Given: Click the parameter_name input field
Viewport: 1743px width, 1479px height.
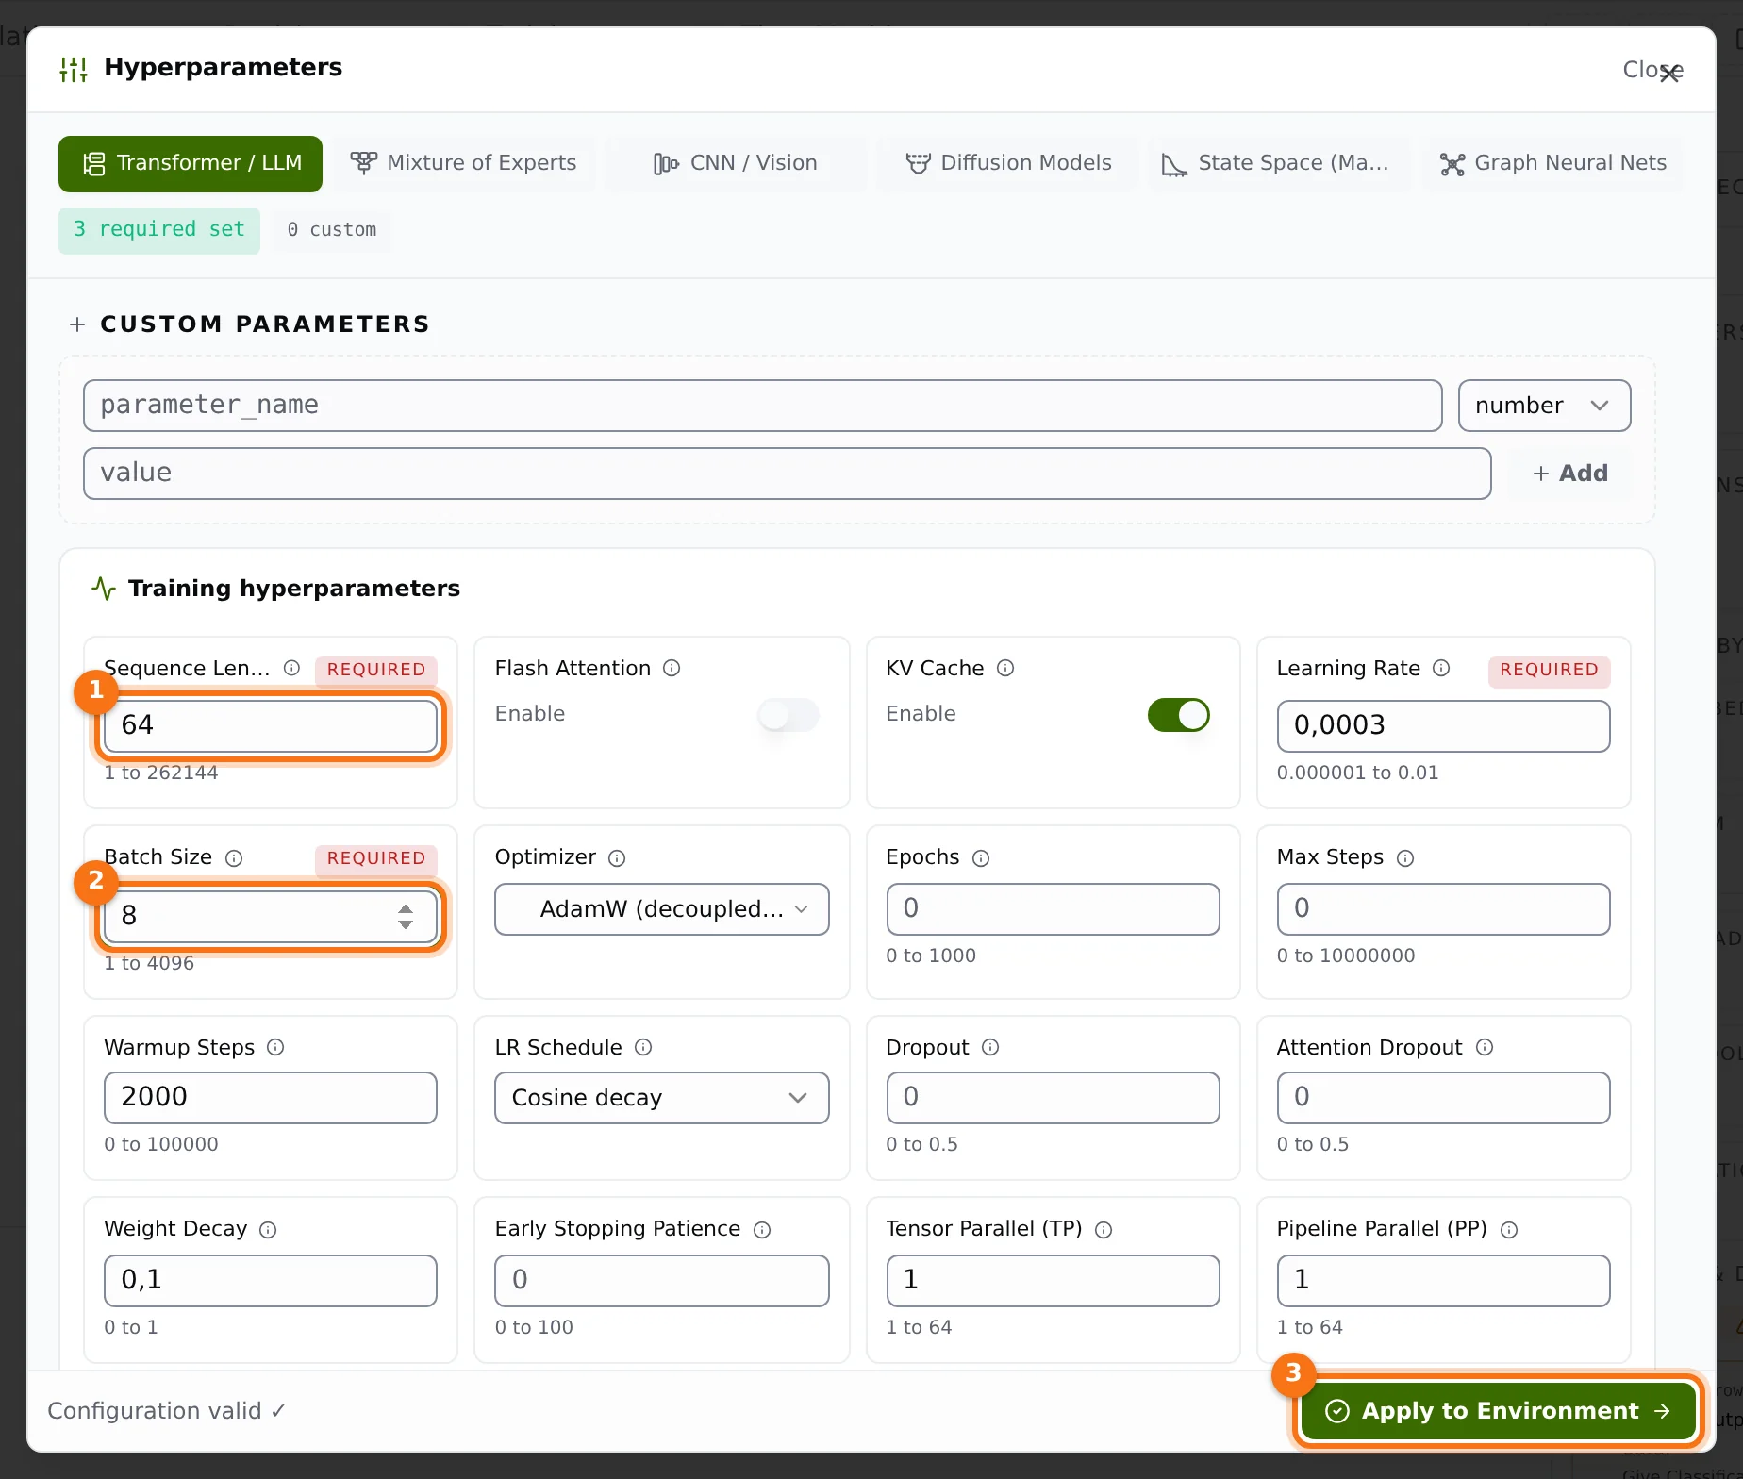Looking at the screenshot, I should [x=762, y=406].
